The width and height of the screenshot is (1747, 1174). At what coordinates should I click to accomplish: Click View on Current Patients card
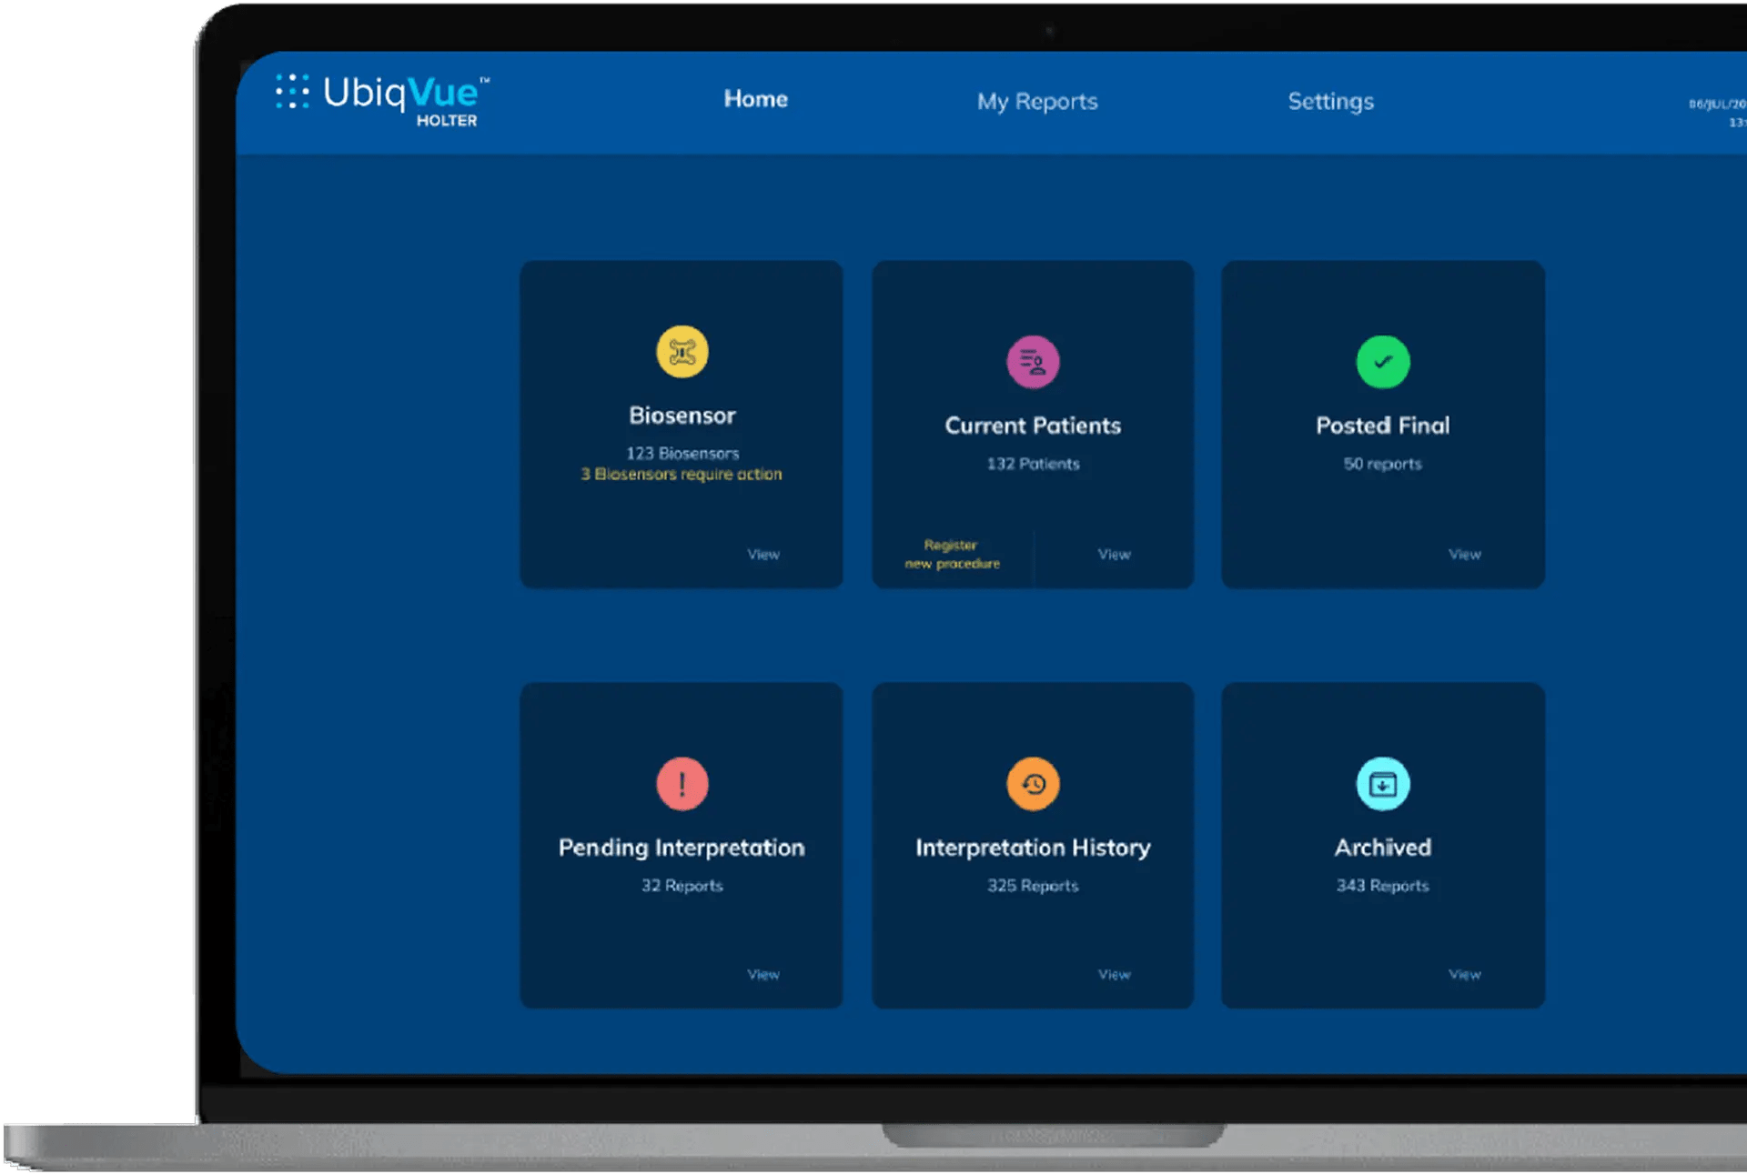(1114, 555)
